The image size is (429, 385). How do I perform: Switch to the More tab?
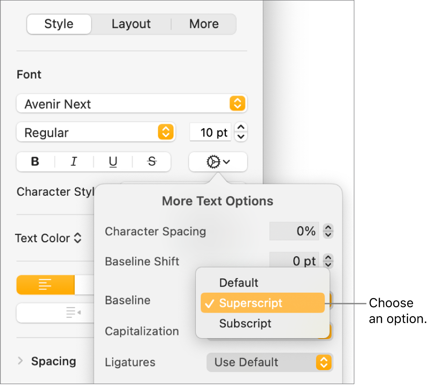coord(204,24)
